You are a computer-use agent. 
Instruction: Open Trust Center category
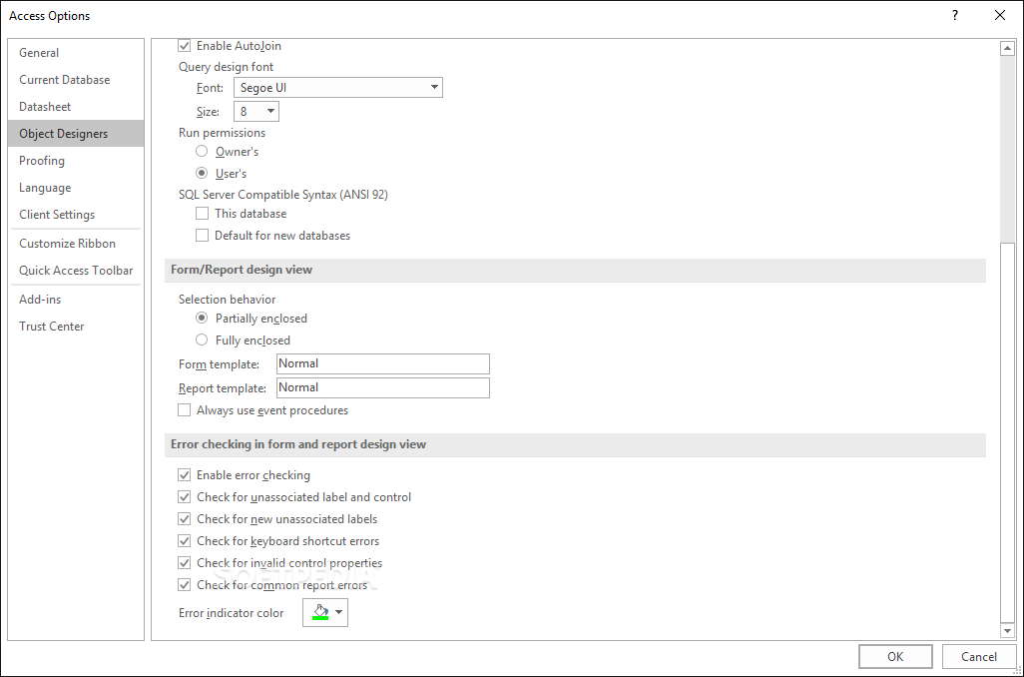76,327
